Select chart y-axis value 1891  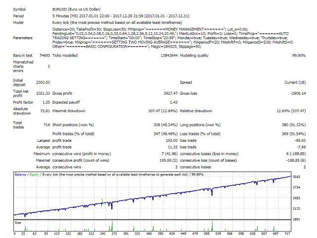(x=296, y=219)
